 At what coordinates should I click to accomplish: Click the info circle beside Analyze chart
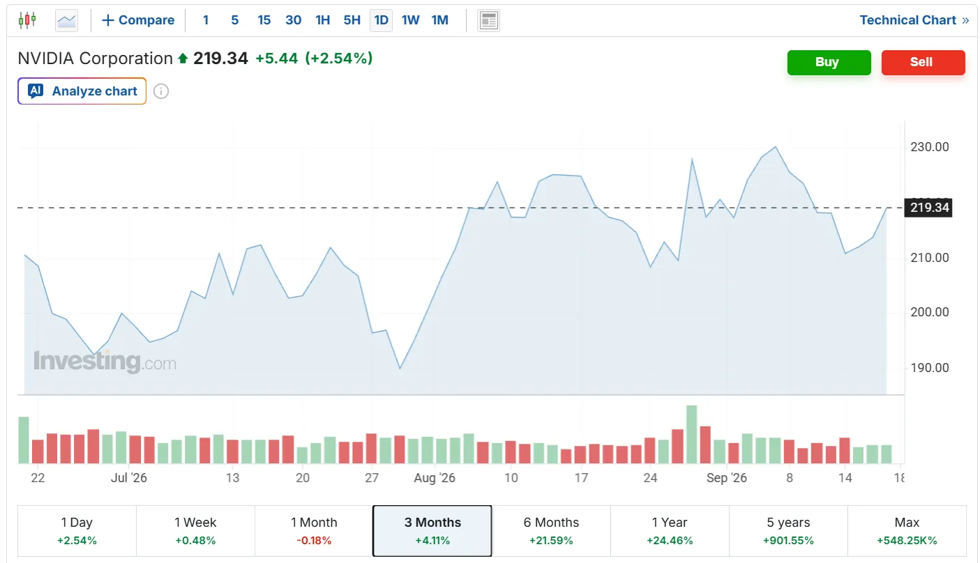(161, 91)
